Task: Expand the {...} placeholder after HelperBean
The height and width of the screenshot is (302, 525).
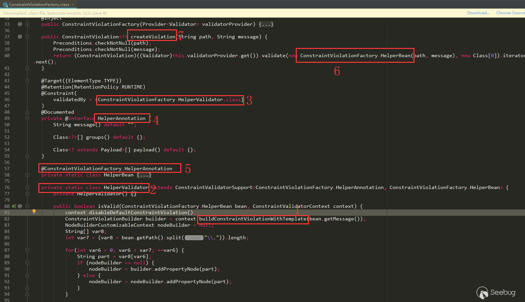Action: (x=144, y=175)
